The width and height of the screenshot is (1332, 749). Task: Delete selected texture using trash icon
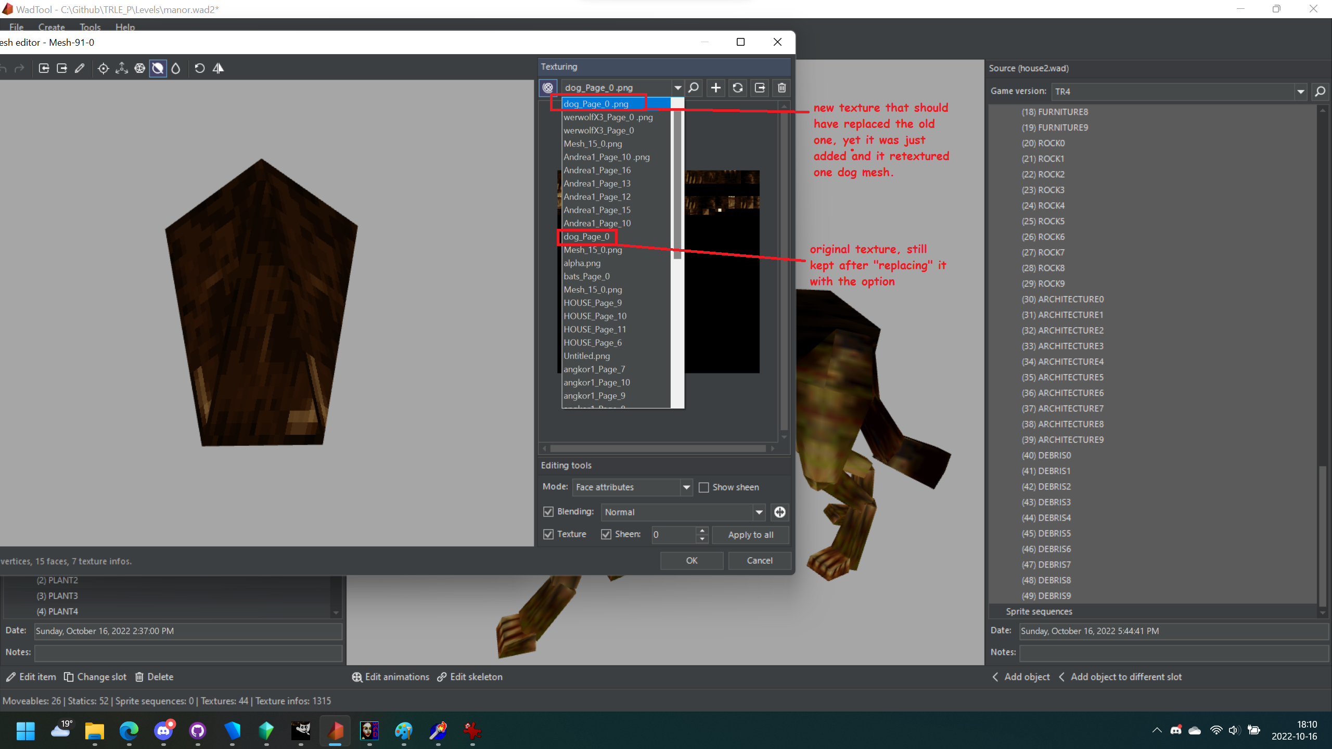[x=781, y=88]
